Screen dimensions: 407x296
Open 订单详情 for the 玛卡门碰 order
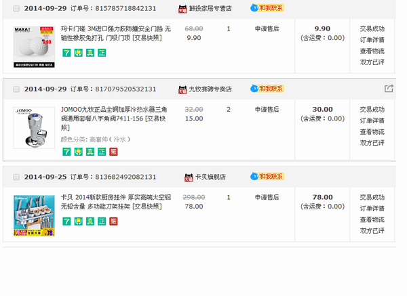point(372,39)
